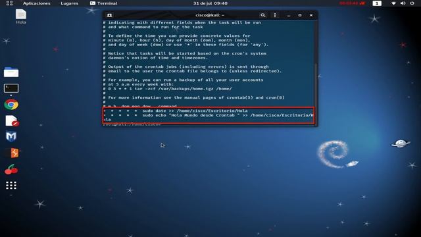This screenshot has height=237, width=421.
Task: Open the volume control icon
Action: 403,3
